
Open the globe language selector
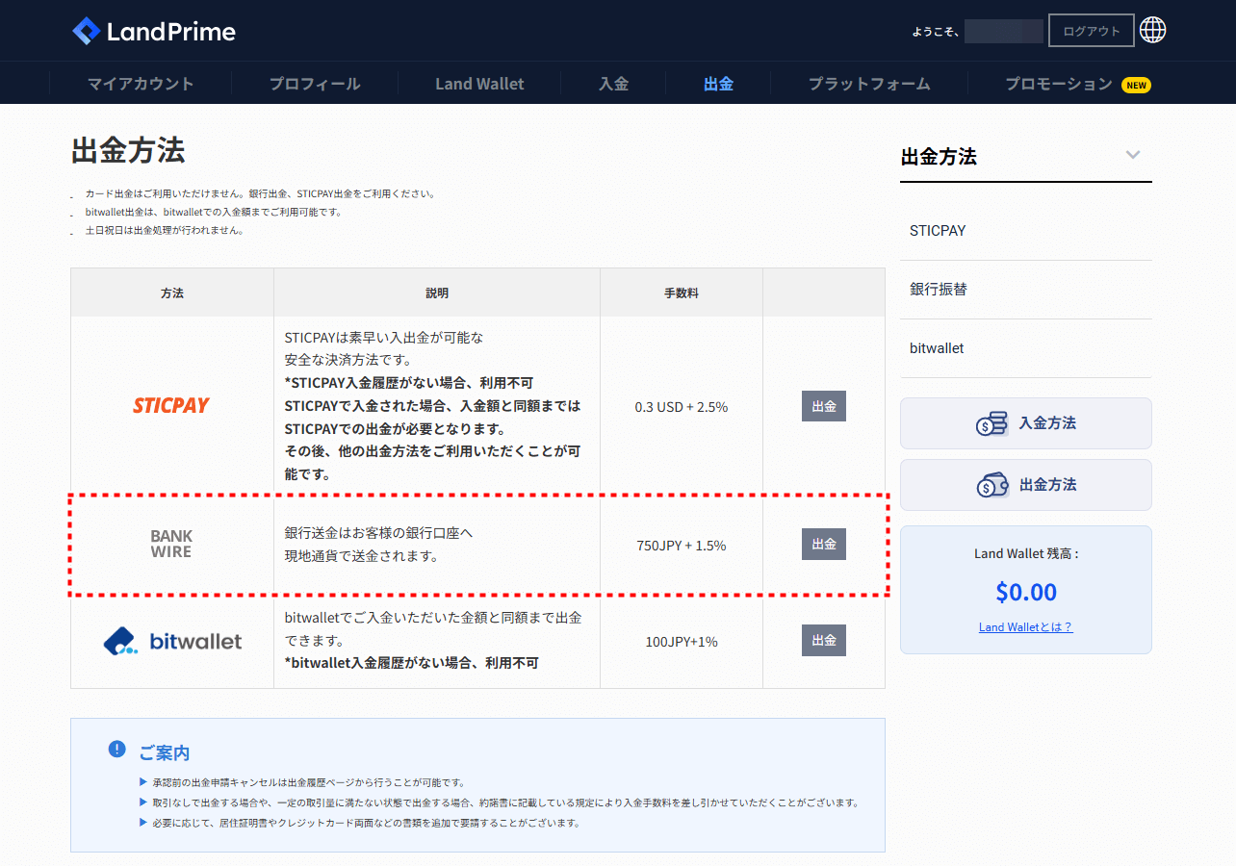click(x=1152, y=31)
